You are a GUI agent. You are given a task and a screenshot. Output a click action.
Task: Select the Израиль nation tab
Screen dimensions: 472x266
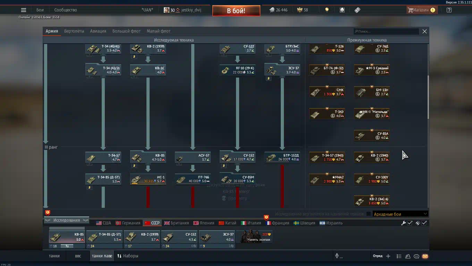coord(331,223)
